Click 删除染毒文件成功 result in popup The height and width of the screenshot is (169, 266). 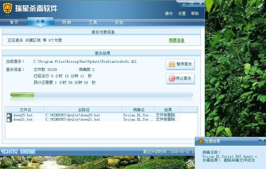click(x=239, y=160)
